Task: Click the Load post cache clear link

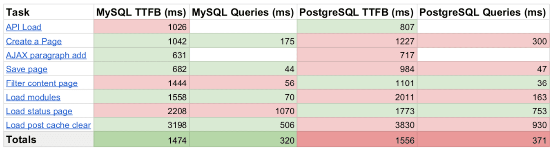Action: point(49,125)
